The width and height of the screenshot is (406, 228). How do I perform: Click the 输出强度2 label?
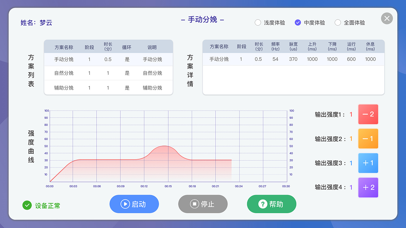(x=330, y=139)
